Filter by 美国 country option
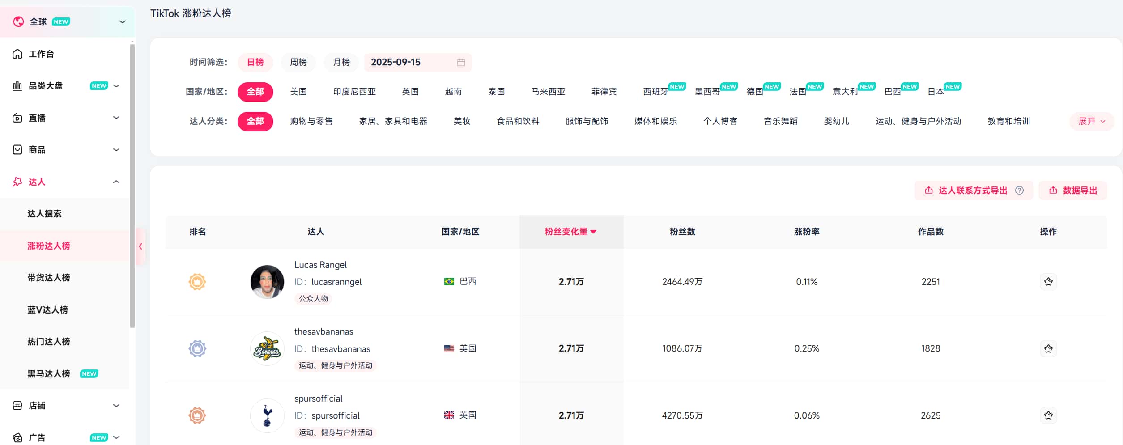This screenshot has height=445, width=1123. [298, 92]
